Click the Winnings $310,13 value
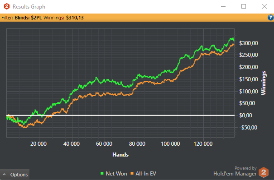This screenshot has height=180, width=274. [75, 18]
